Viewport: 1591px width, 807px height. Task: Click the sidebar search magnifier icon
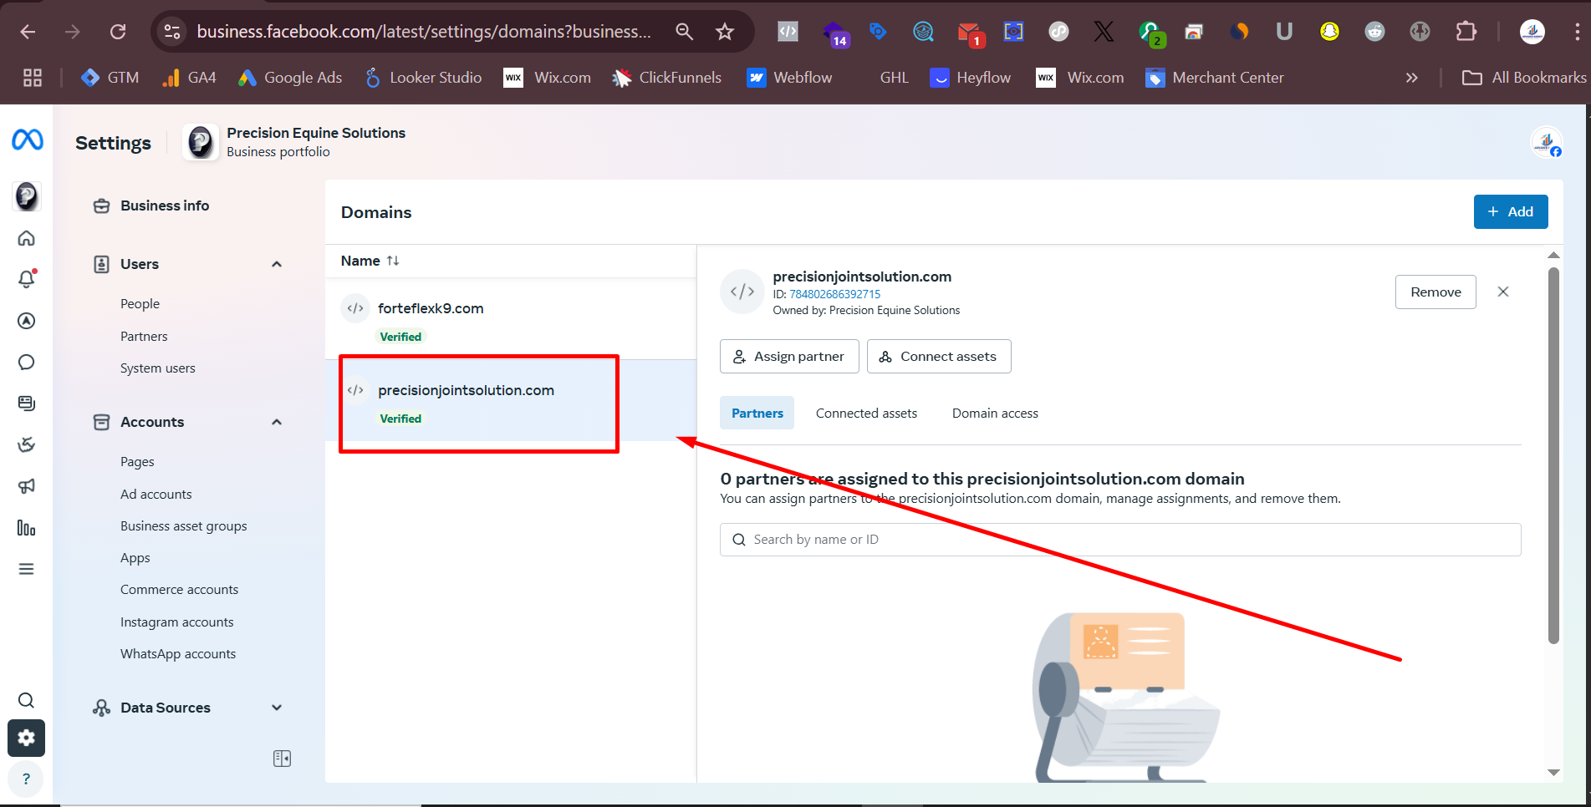(27, 700)
